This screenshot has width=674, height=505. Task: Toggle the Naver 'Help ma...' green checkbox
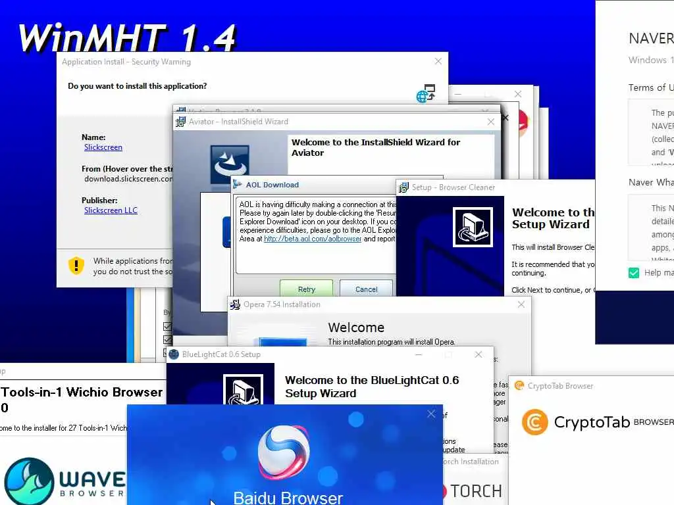[x=634, y=273]
